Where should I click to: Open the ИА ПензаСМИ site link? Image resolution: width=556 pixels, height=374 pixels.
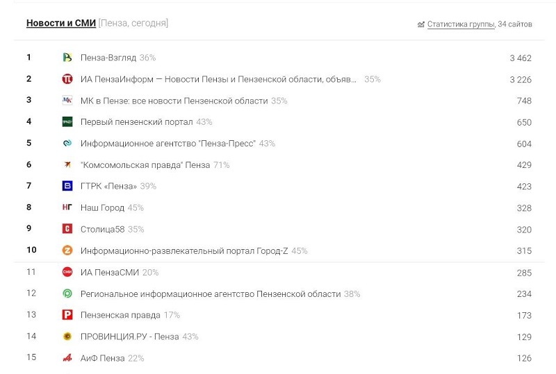[110, 272]
